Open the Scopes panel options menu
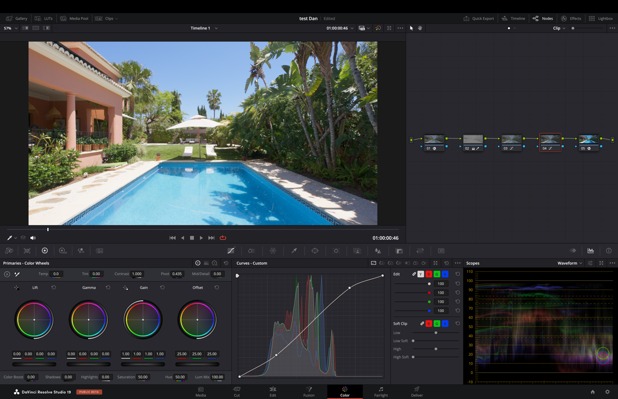Image resolution: width=618 pixels, height=399 pixels. point(612,263)
